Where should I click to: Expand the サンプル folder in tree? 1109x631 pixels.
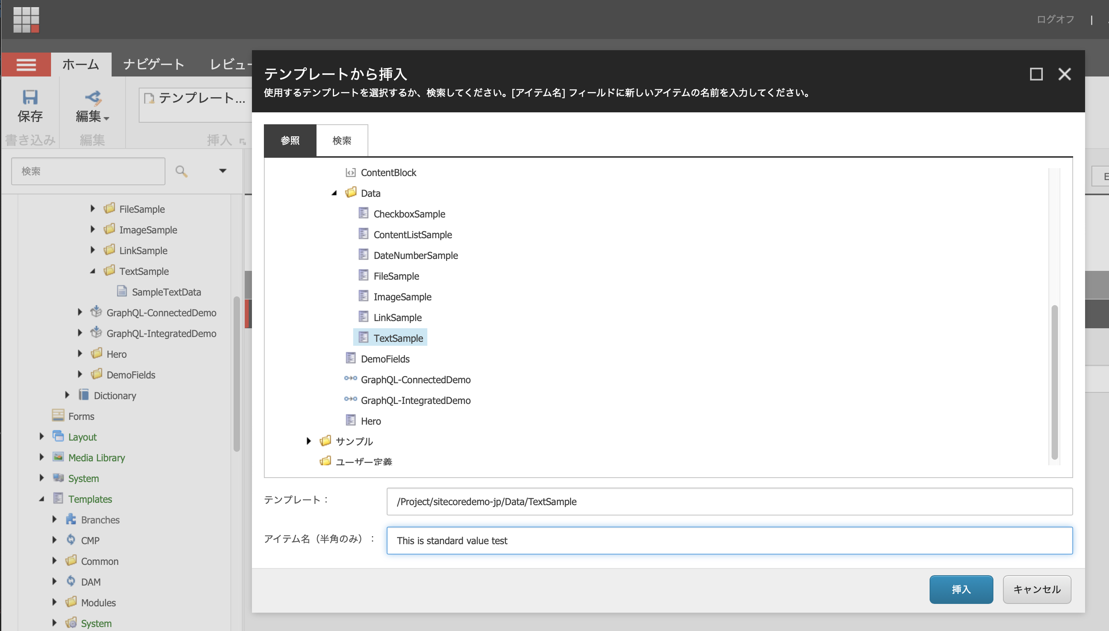pyautogui.click(x=308, y=441)
